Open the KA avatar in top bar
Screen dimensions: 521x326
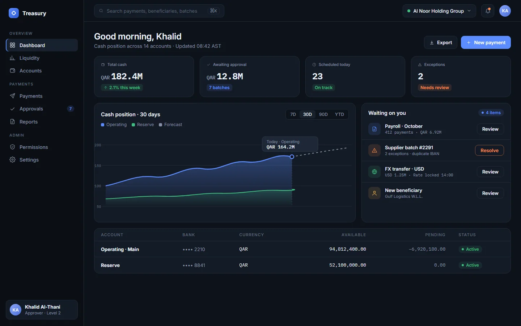pyautogui.click(x=505, y=11)
